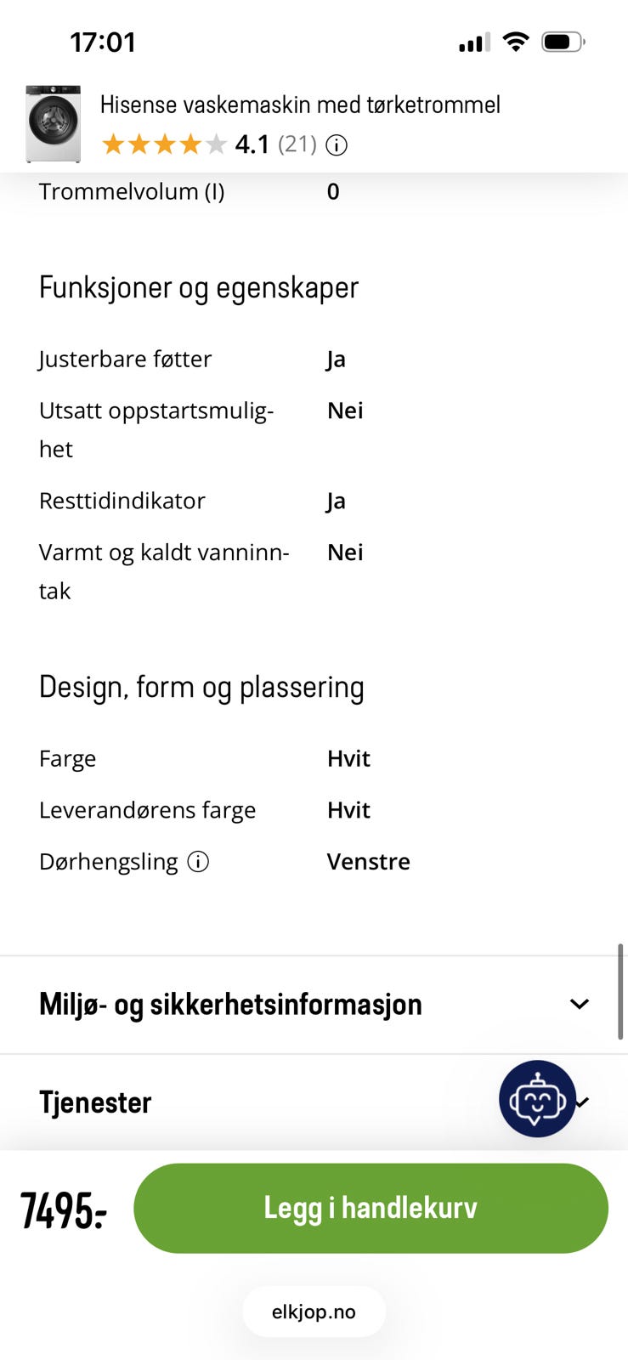The height and width of the screenshot is (1360, 628).
Task: Click the page scrollbar indicator
Action: coord(621,991)
